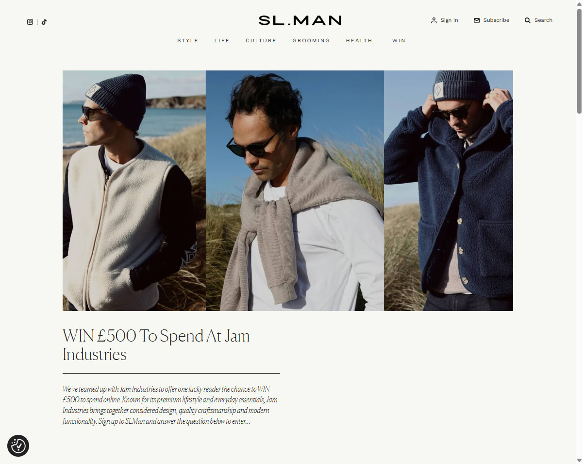This screenshot has width=583, height=464.
Task: Open the TikTok icon link
Action: point(44,22)
